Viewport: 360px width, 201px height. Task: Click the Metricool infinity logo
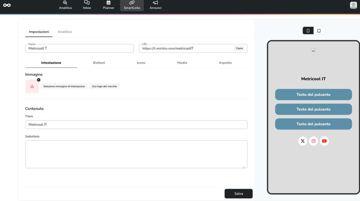[x=7, y=5]
